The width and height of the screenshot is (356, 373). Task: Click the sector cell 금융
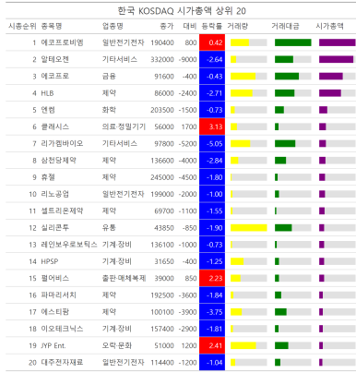coord(109,76)
